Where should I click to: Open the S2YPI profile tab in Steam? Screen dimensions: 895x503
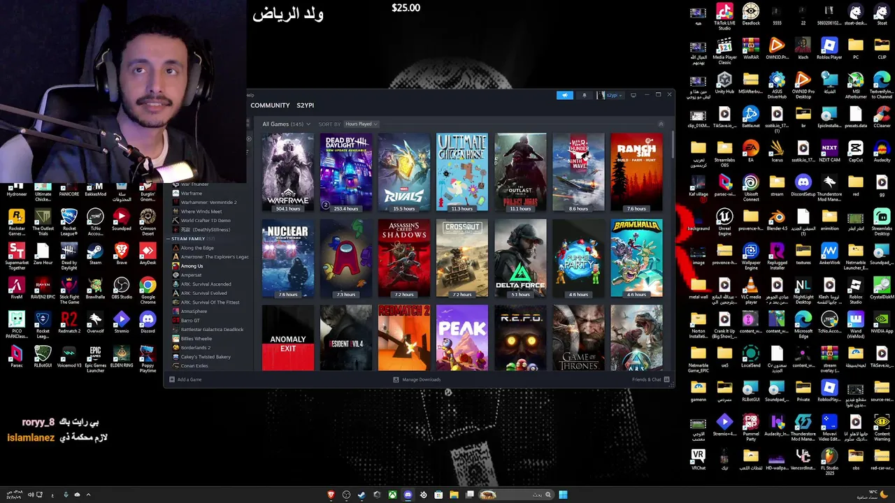point(305,105)
